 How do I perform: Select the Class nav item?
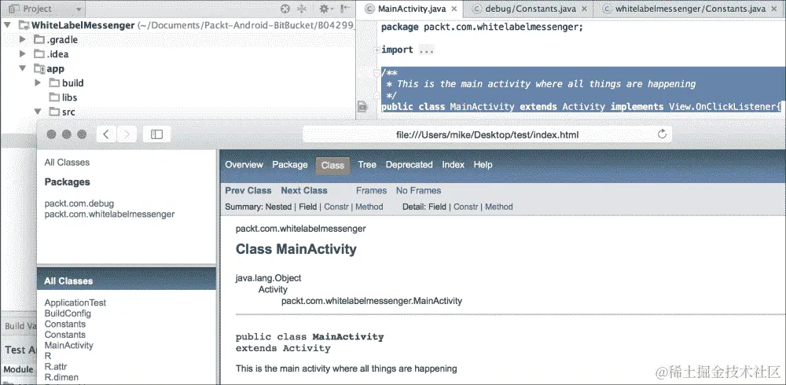332,165
